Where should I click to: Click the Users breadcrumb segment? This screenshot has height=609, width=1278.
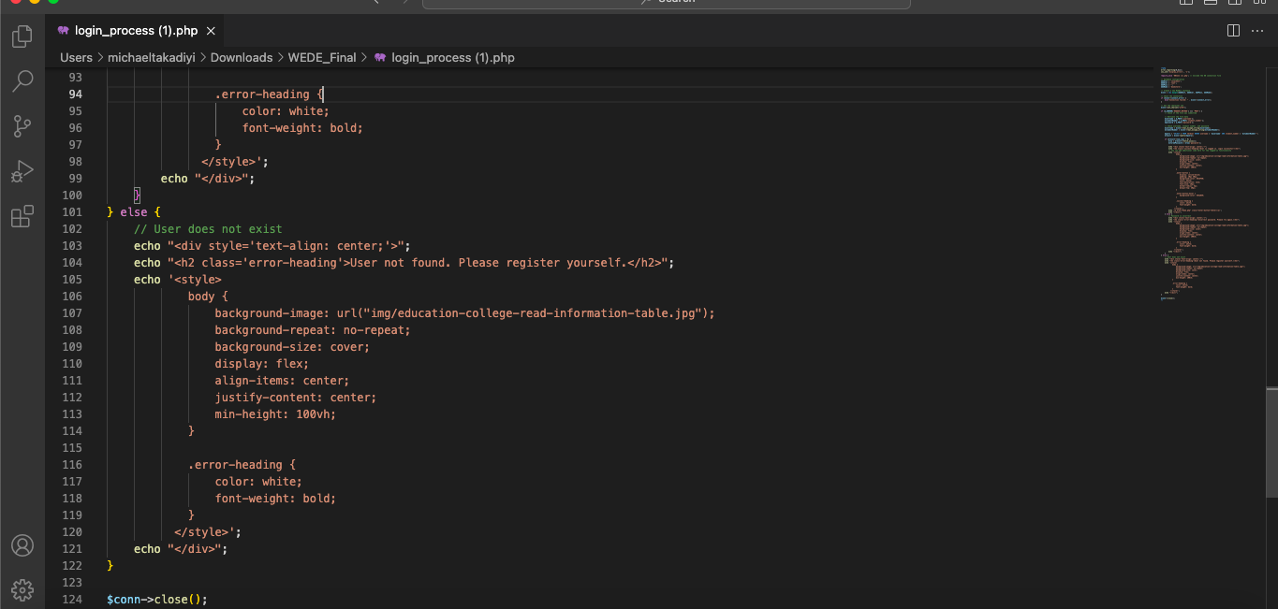click(76, 57)
